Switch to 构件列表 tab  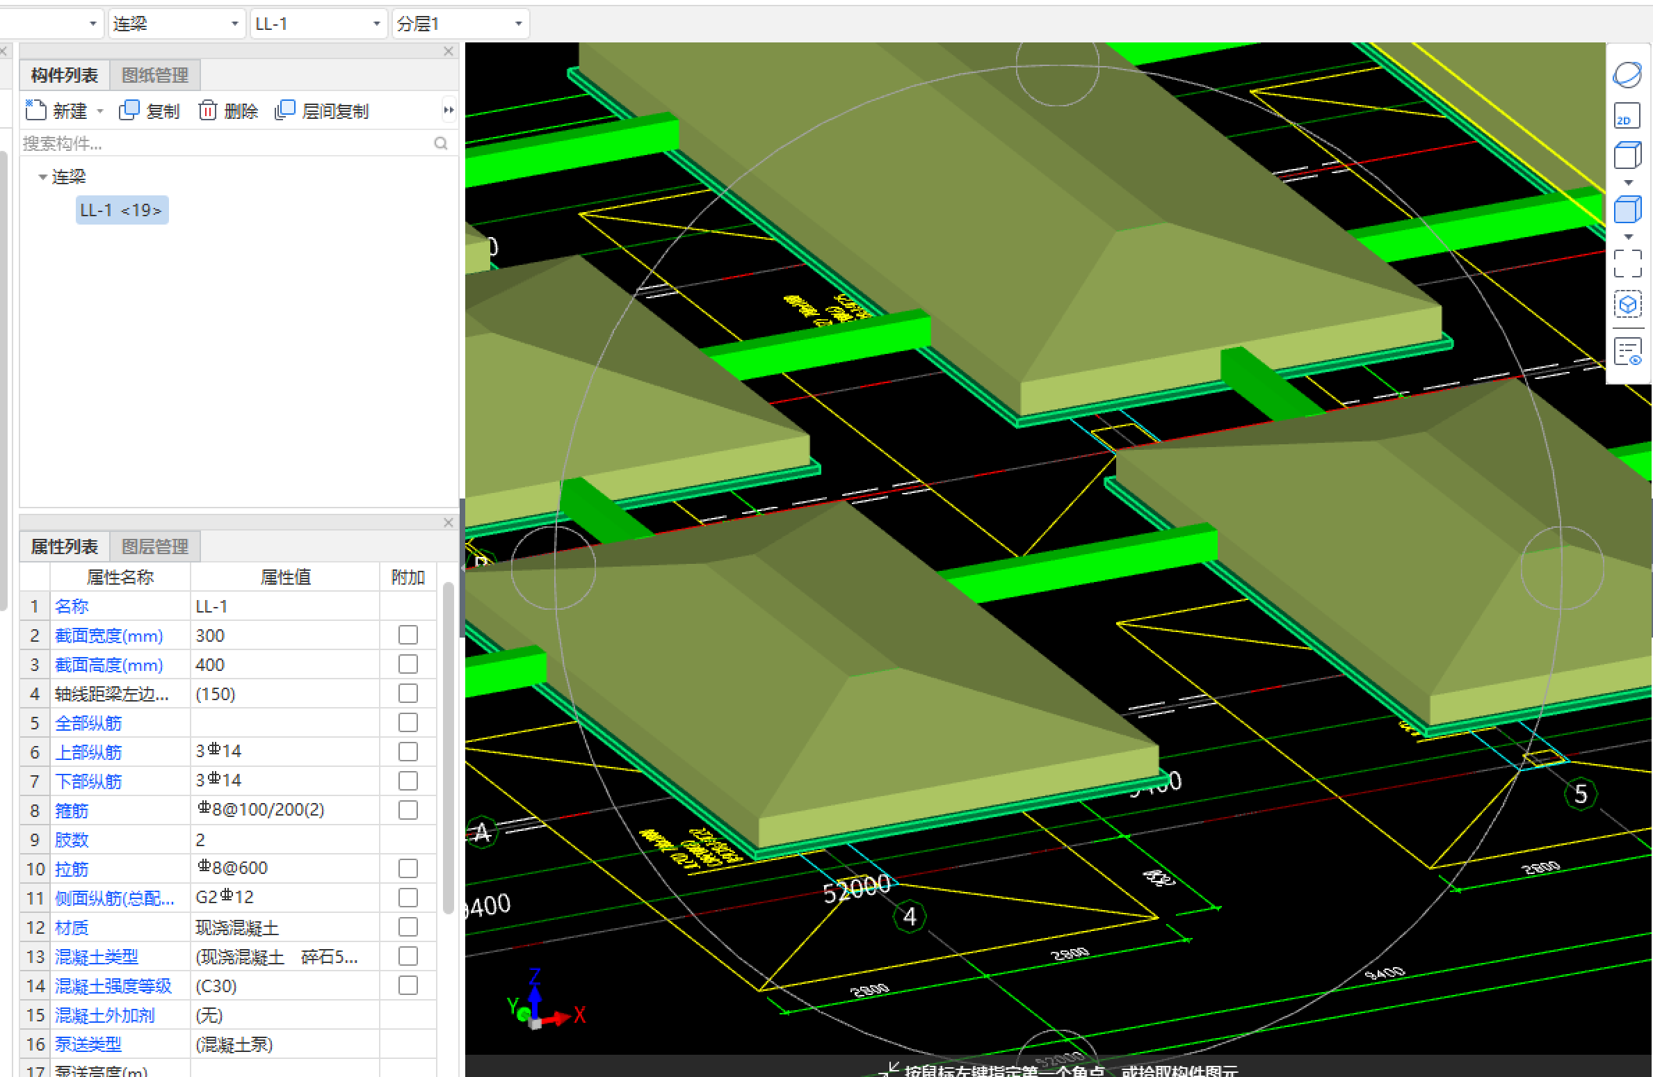coord(65,75)
